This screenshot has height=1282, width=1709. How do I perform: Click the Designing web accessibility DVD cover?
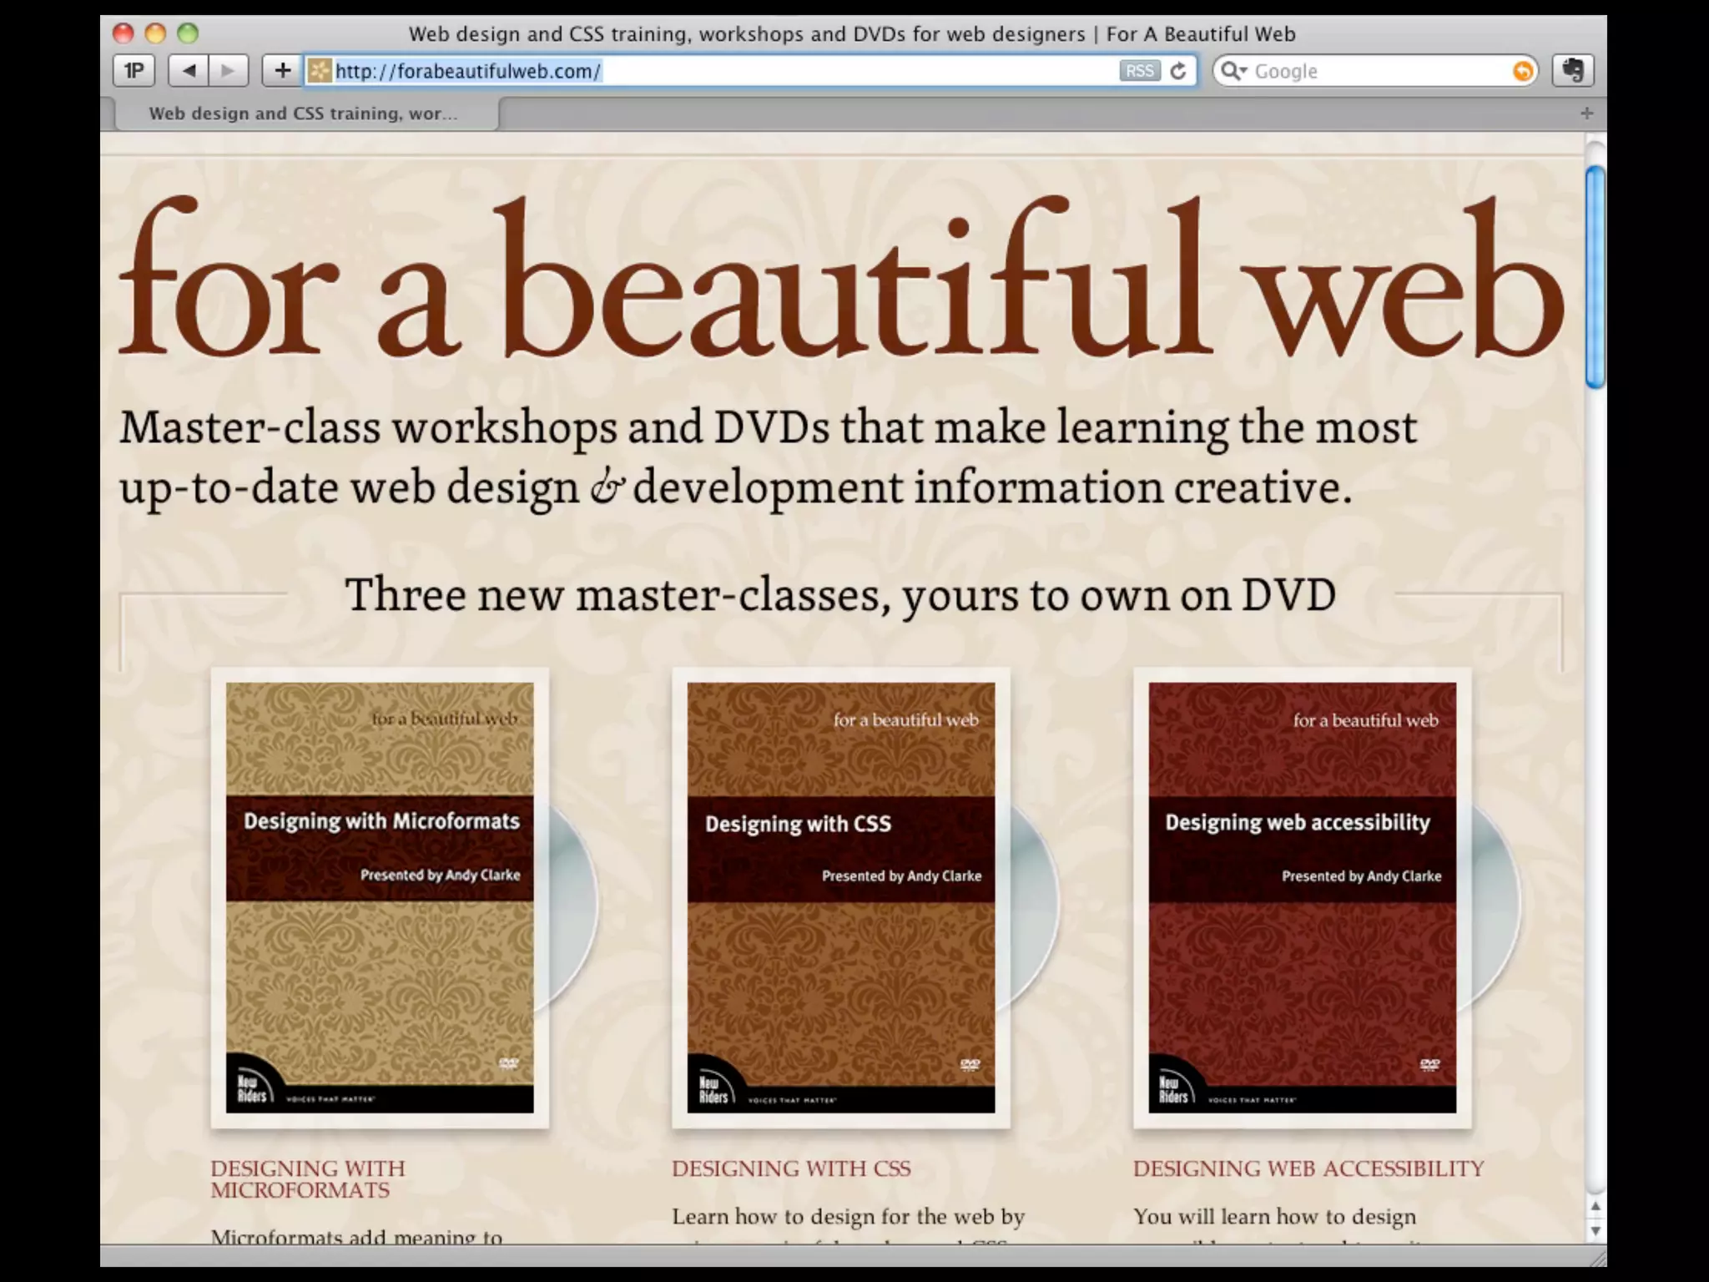tap(1302, 897)
